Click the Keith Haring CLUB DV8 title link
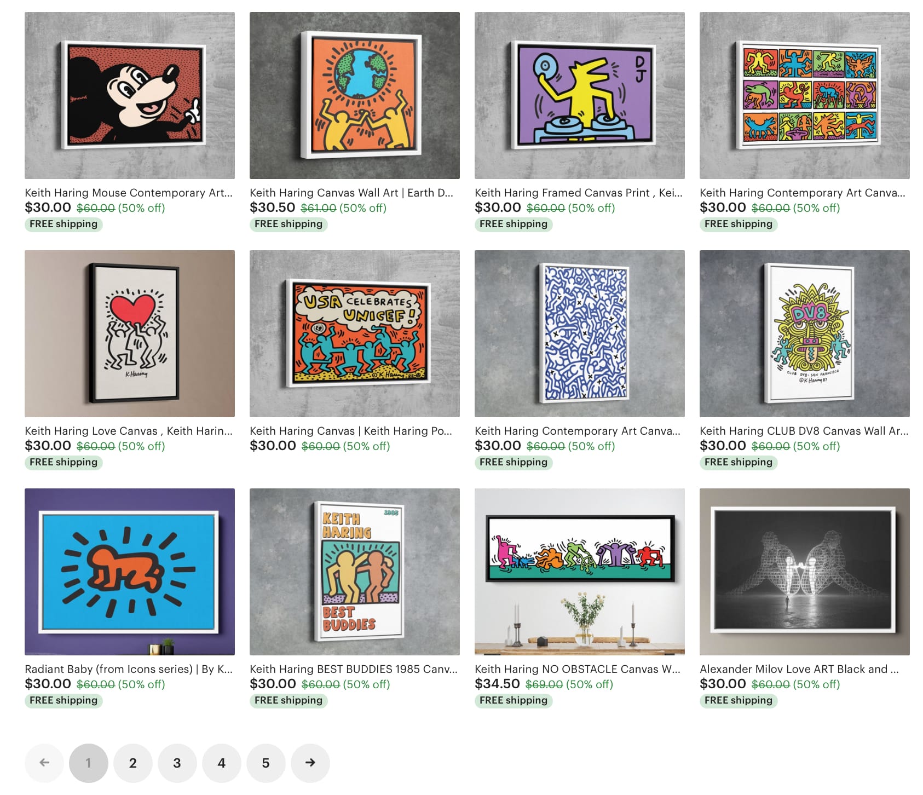The width and height of the screenshot is (923, 795). 804,431
